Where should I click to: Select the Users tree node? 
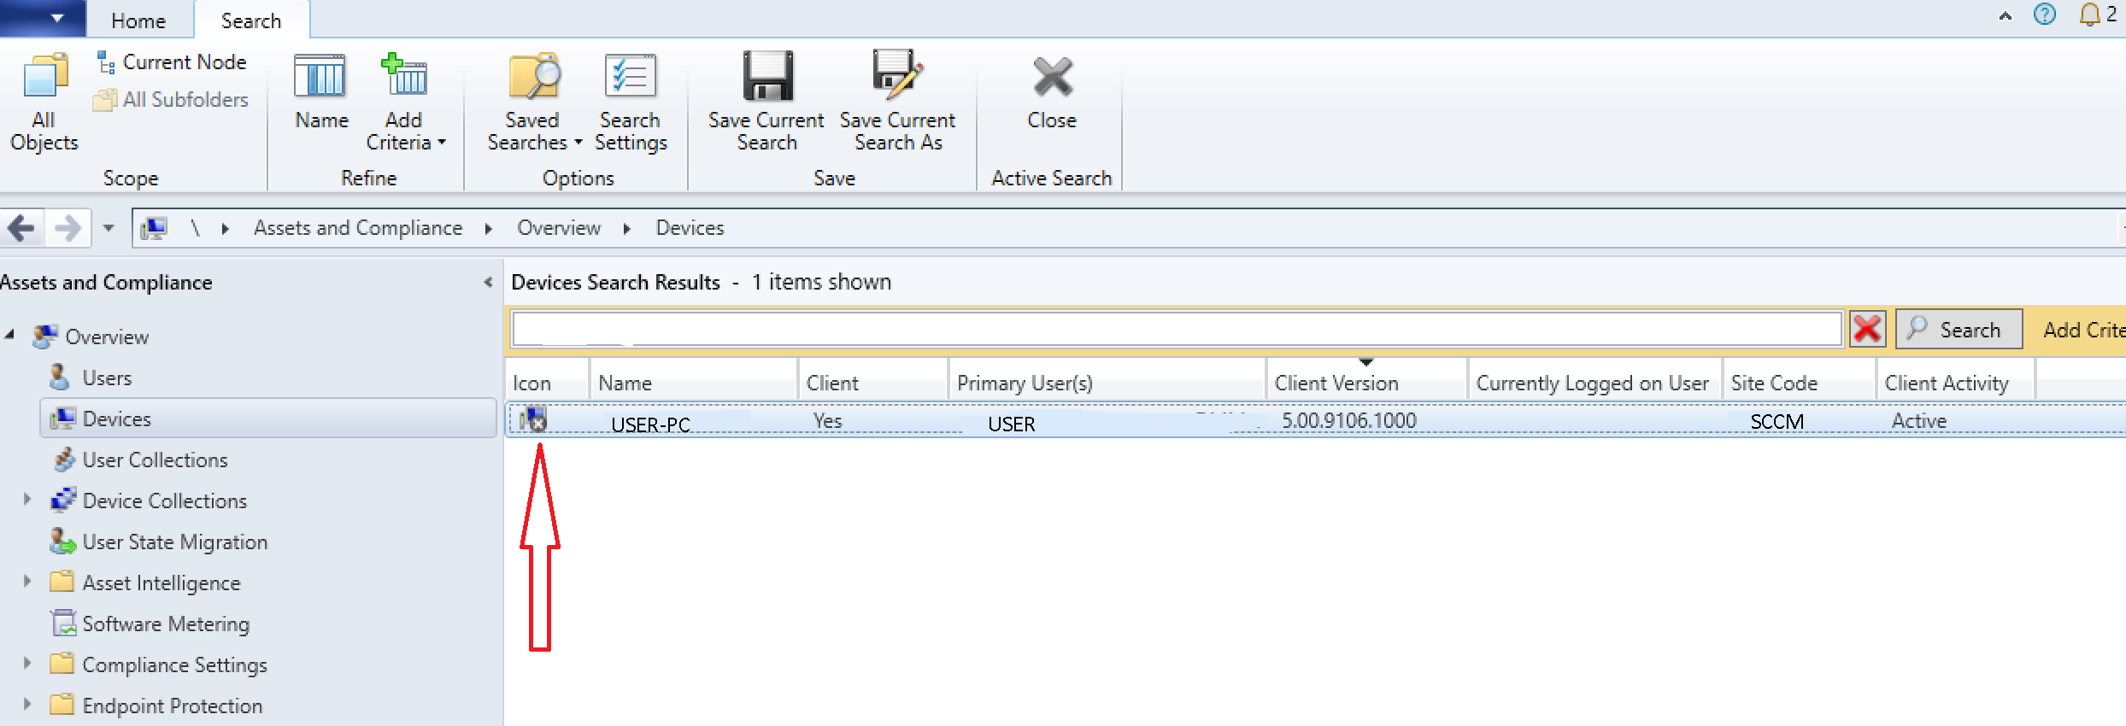coord(107,378)
